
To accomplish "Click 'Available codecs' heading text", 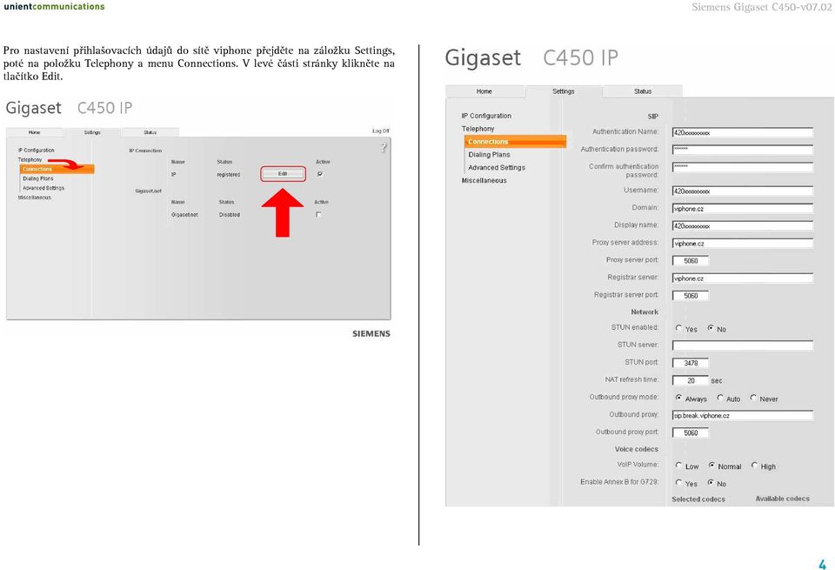I will 782,499.
